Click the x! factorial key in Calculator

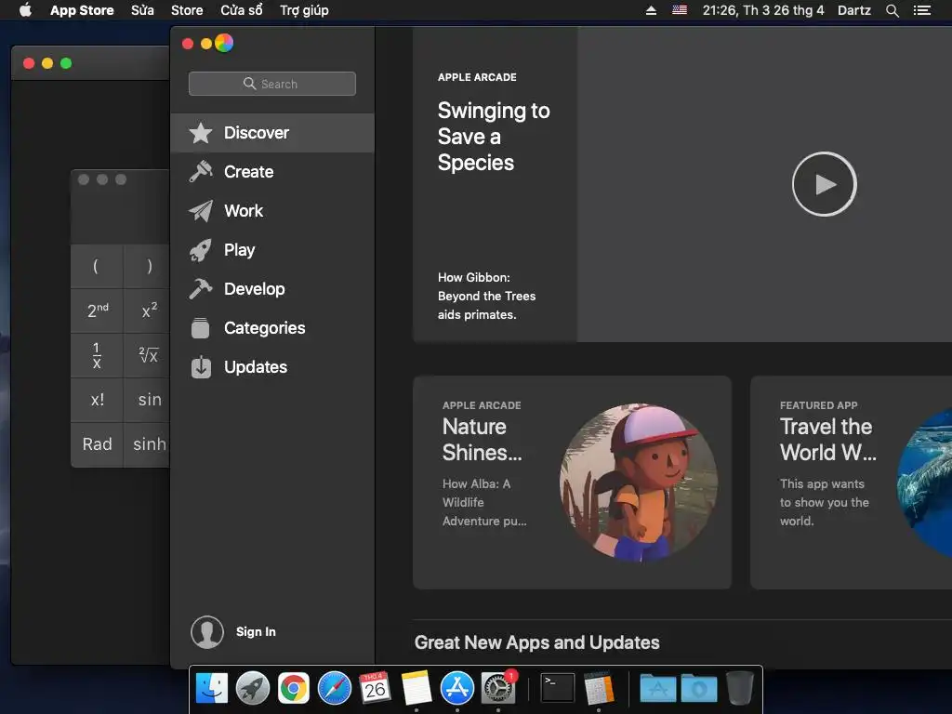point(97,400)
